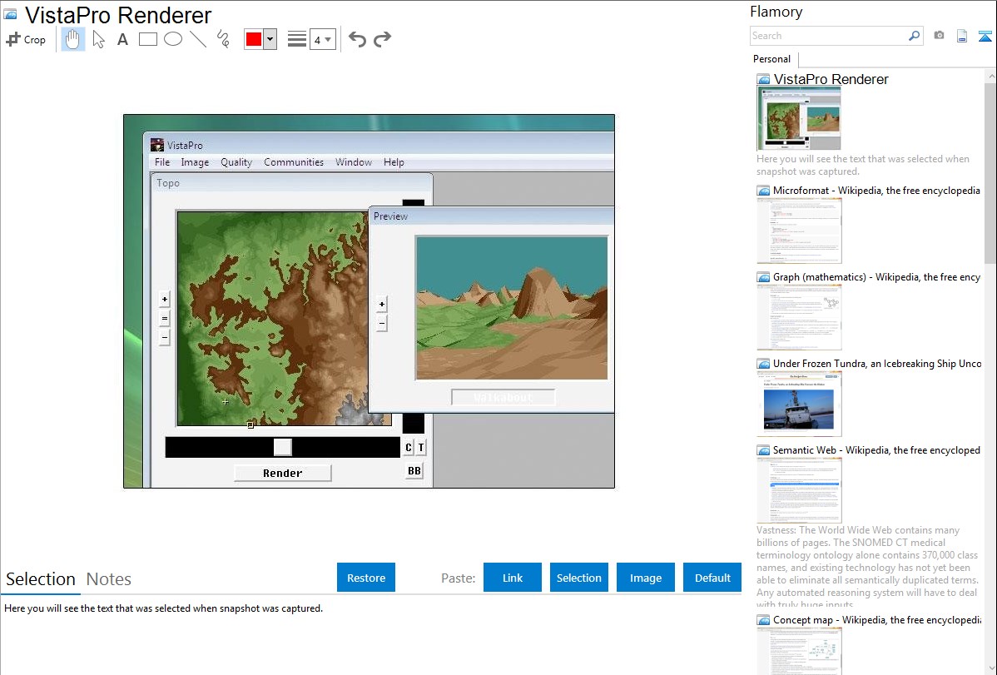
Task: Open the Image menu in the VistaPro snapshot
Action: point(195,162)
